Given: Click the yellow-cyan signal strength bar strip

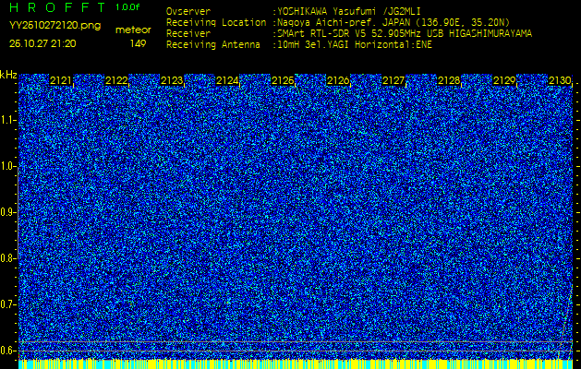Looking at the screenshot, I should pyautogui.click(x=296, y=363).
